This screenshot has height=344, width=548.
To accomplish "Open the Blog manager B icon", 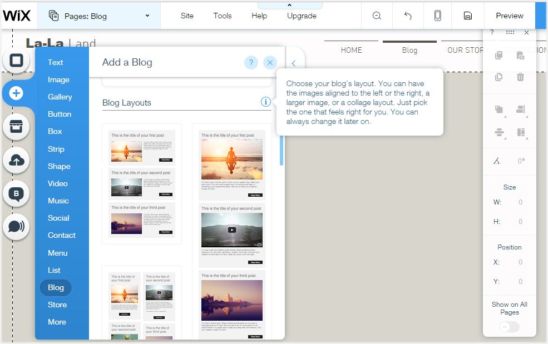I will 17,194.
